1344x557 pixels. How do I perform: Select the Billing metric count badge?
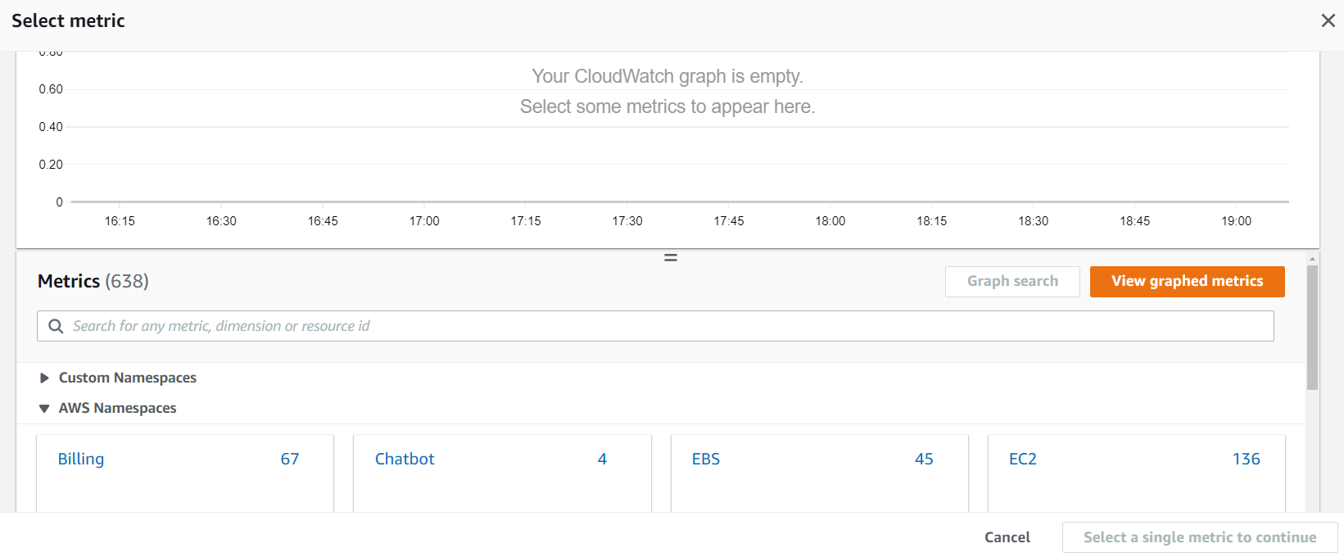coord(290,459)
